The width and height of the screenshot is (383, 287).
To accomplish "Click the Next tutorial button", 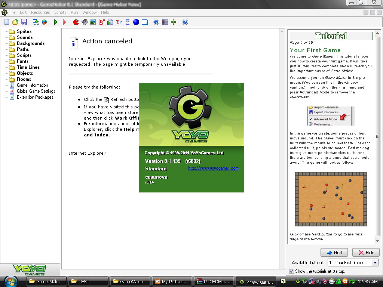I will 334,252.
